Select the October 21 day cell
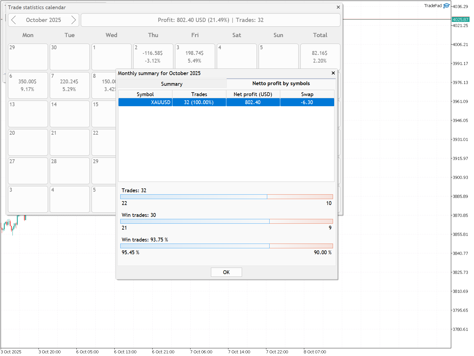This screenshot has width=474, height=356. (70, 142)
